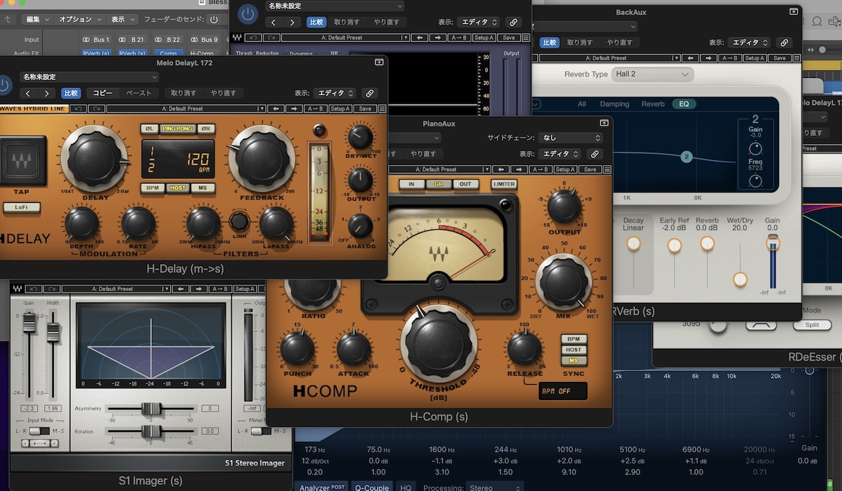Click the TAP tempo pad in H-Delay
This screenshot has height=491, width=842.
click(23, 161)
